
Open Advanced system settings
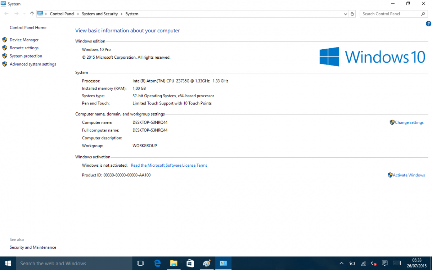[x=33, y=64]
